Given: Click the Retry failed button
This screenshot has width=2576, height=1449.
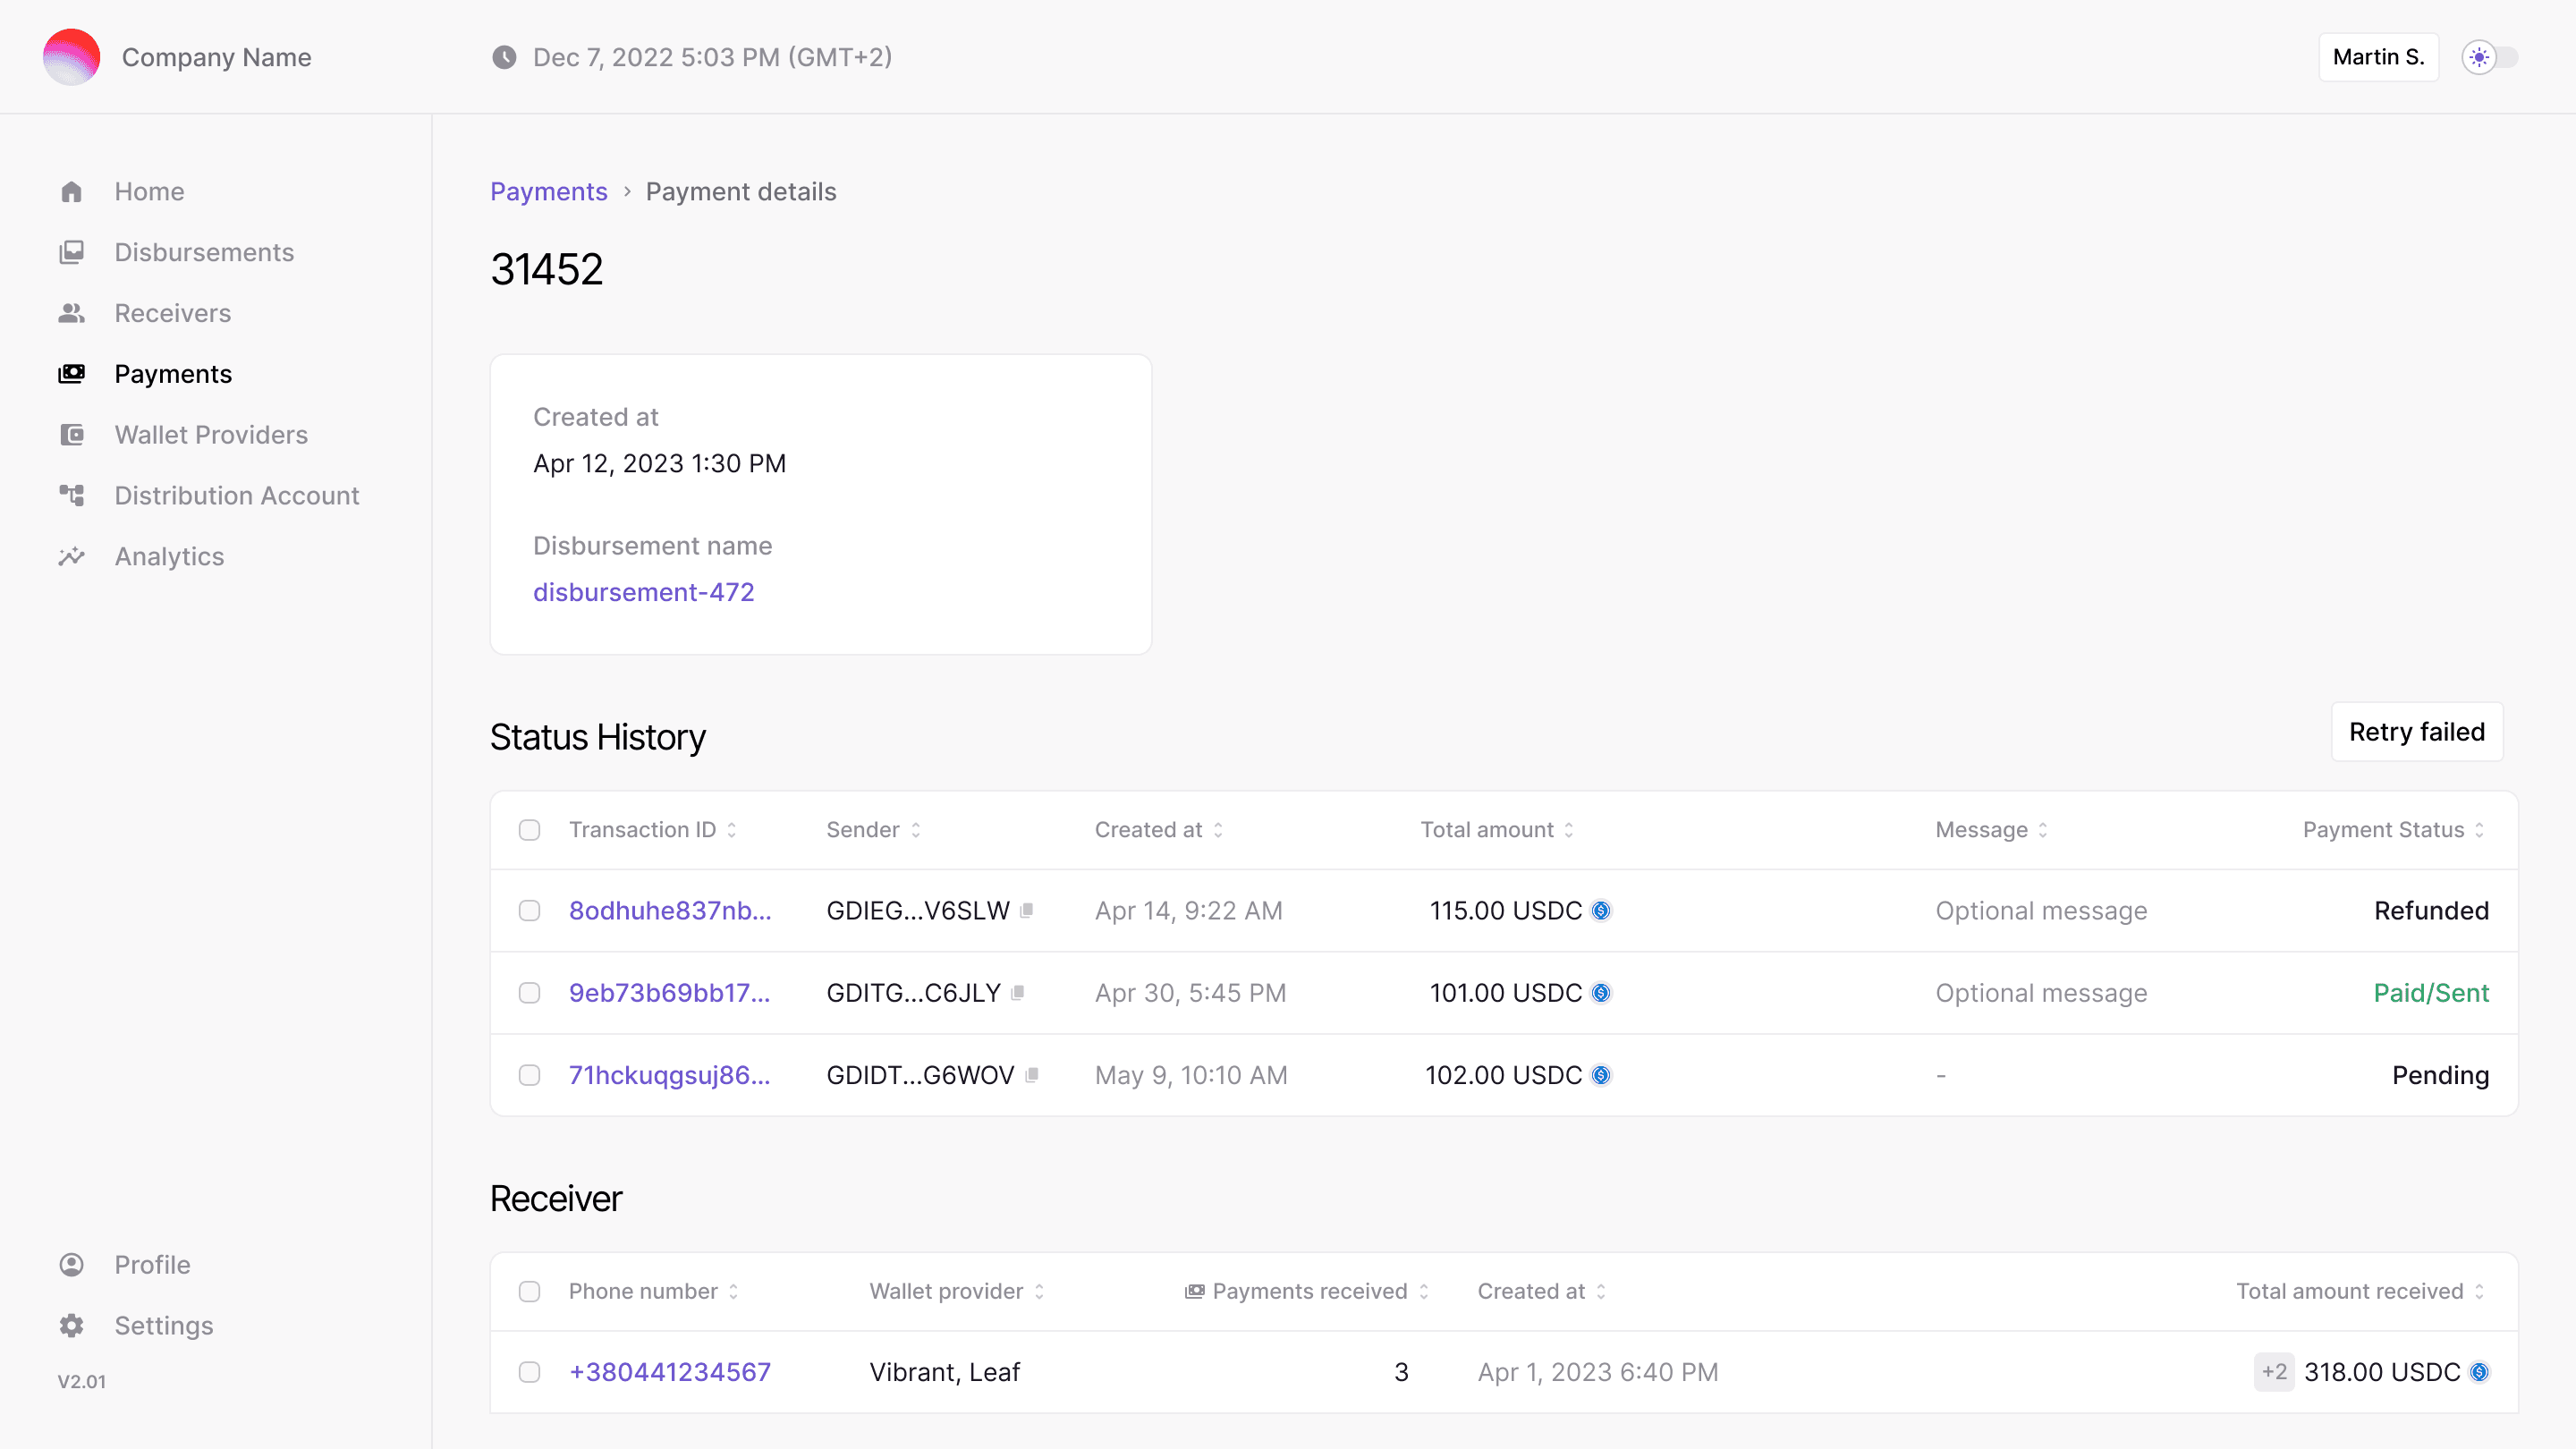Looking at the screenshot, I should (2417, 732).
